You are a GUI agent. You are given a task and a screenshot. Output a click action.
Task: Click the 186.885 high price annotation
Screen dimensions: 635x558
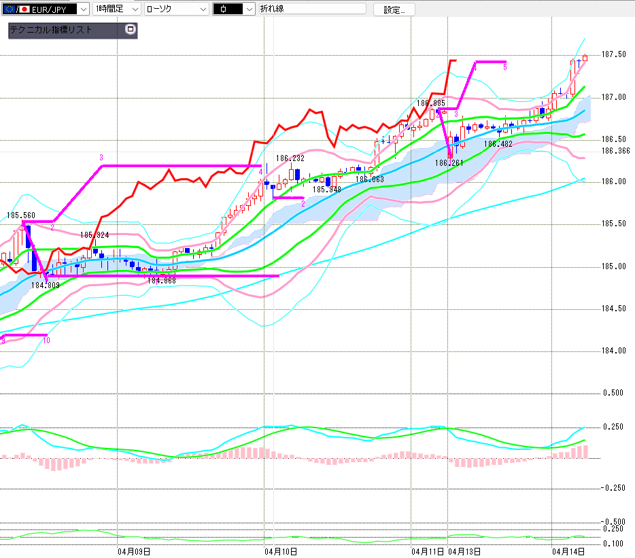431,103
